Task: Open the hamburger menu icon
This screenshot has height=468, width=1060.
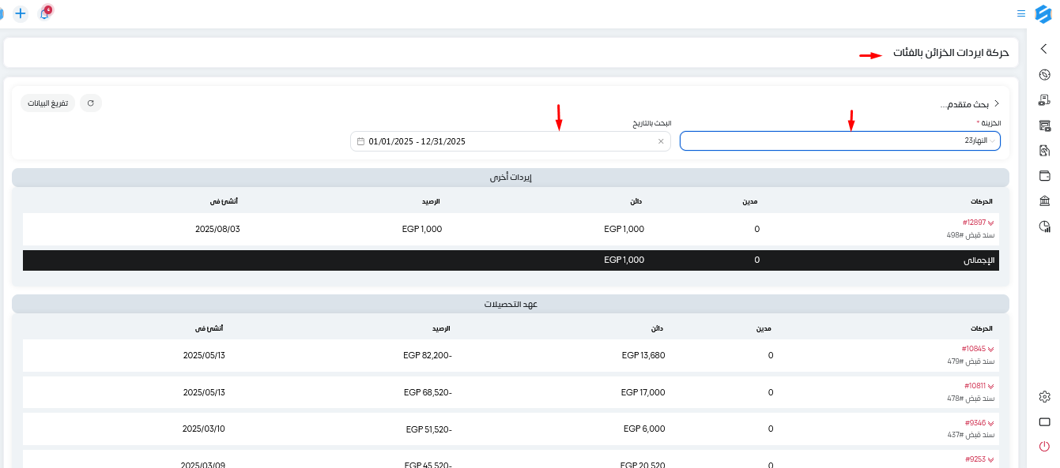Action: coord(1021,13)
